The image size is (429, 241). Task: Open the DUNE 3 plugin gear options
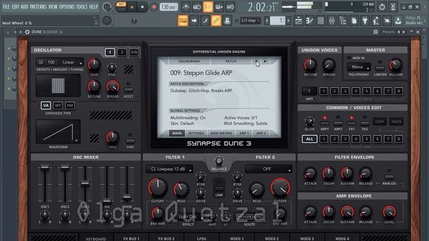tap(27, 32)
